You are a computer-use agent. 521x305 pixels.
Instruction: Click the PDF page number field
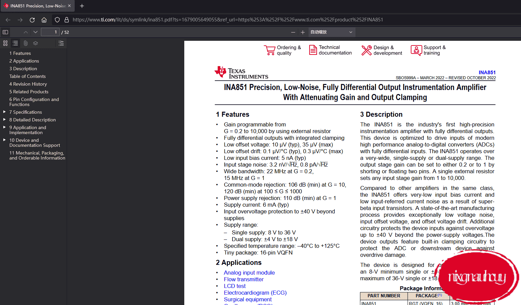tap(50, 32)
